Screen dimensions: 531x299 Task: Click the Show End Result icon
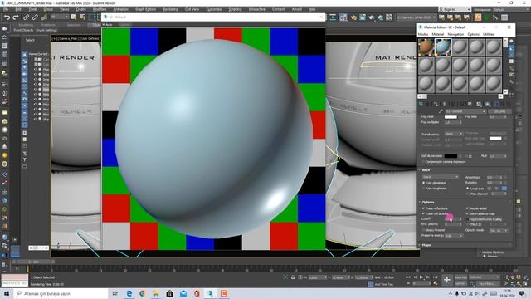click(x=496, y=104)
